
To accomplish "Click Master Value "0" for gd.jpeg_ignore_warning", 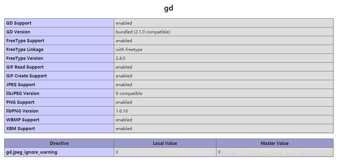I will coord(219,152).
